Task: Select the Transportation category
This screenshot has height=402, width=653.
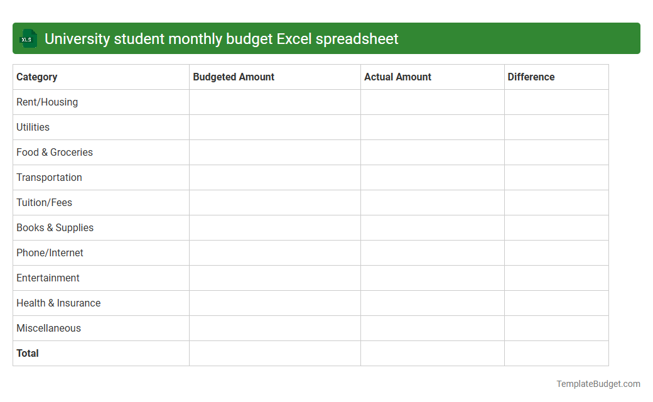Action: pos(49,177)
